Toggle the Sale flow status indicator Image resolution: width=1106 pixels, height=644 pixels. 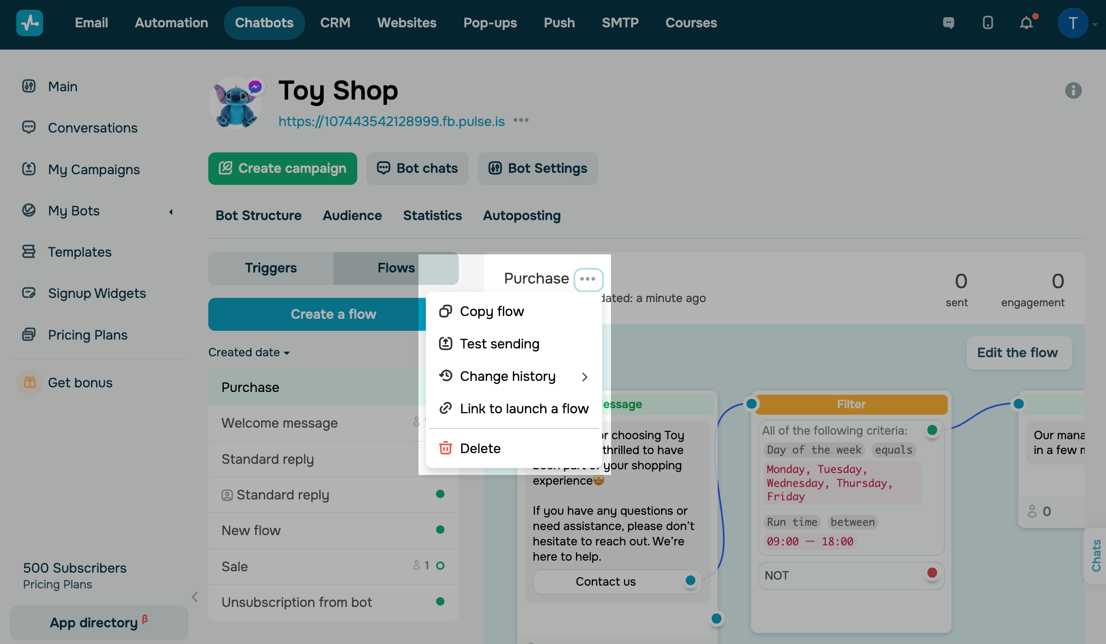click(x=440, y=565)
